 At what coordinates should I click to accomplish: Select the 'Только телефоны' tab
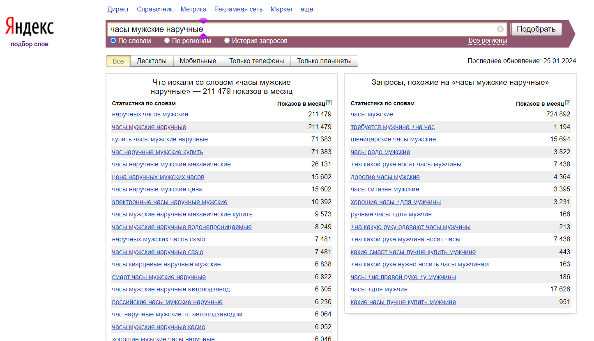(x=256, y=61)
